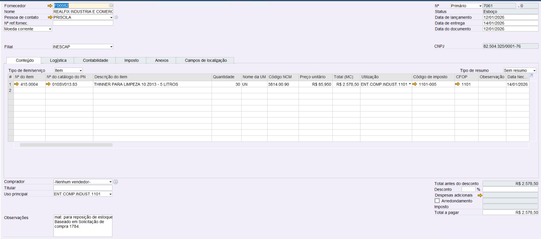Click the Nº ref.fornec. input field
The image size is (541, 239).
(83, 23)
